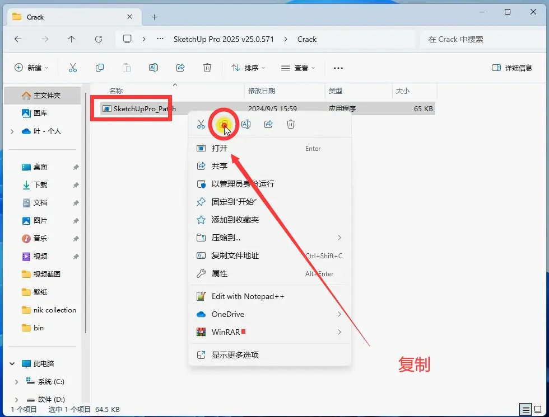Open 主文件夹 in the sidebar

pyautogui.click(x=43, y=96)
